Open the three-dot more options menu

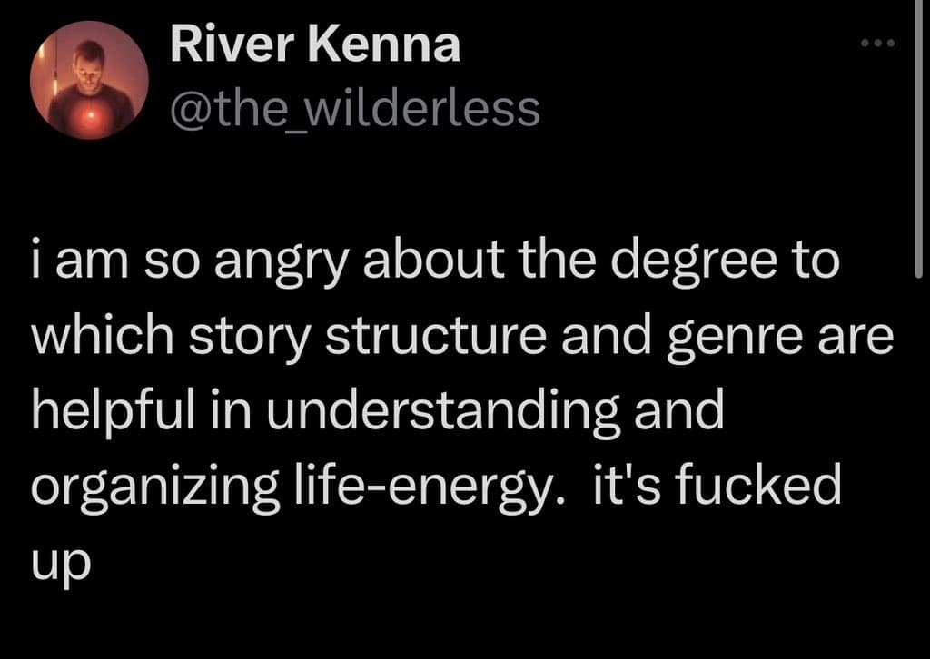coord(879,43)
